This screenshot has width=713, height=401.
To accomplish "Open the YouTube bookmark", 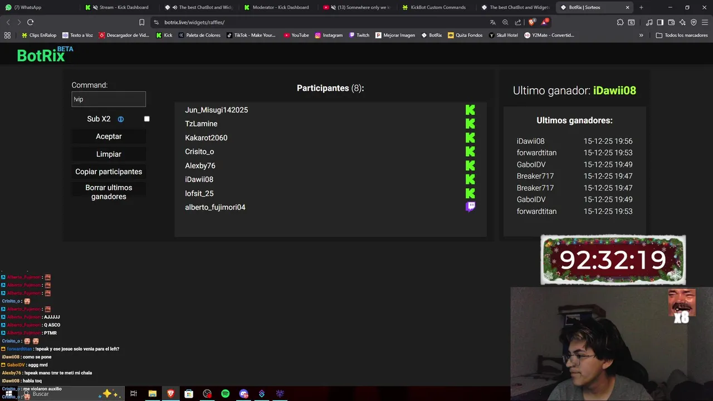I will pyautogui.click(x=296, y=35).
